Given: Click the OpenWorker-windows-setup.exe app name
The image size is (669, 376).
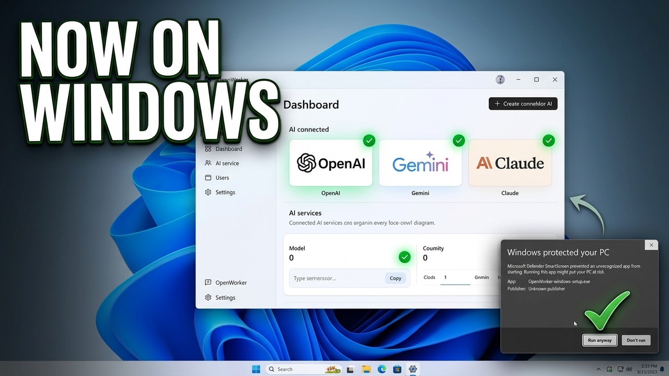Looking at the screenshot, I should pyautogui.click(x=559, y=281).
